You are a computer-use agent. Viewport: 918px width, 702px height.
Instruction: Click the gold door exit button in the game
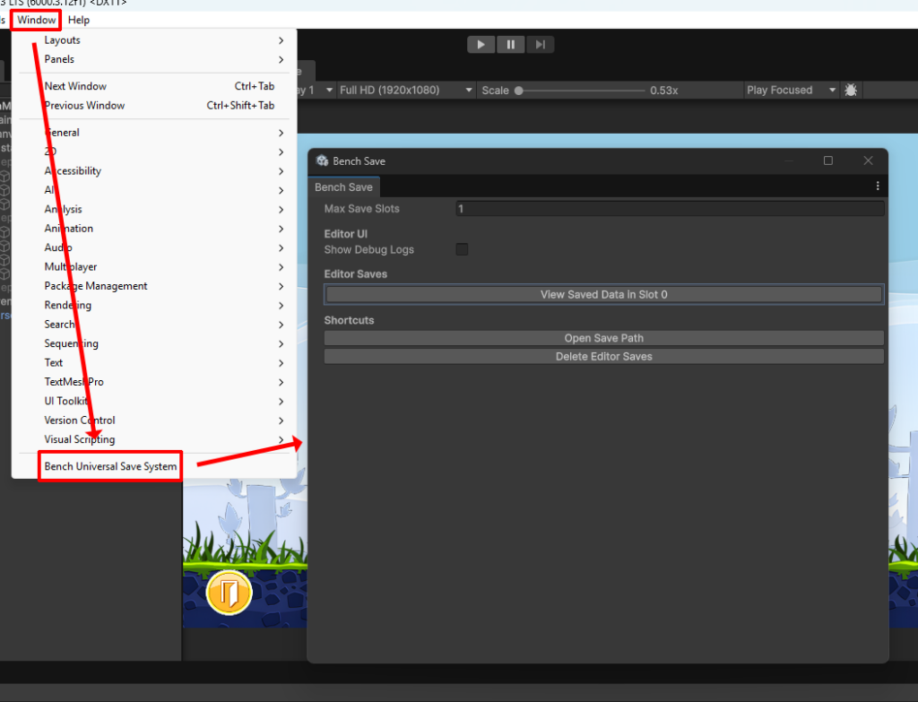click(229, 593)
